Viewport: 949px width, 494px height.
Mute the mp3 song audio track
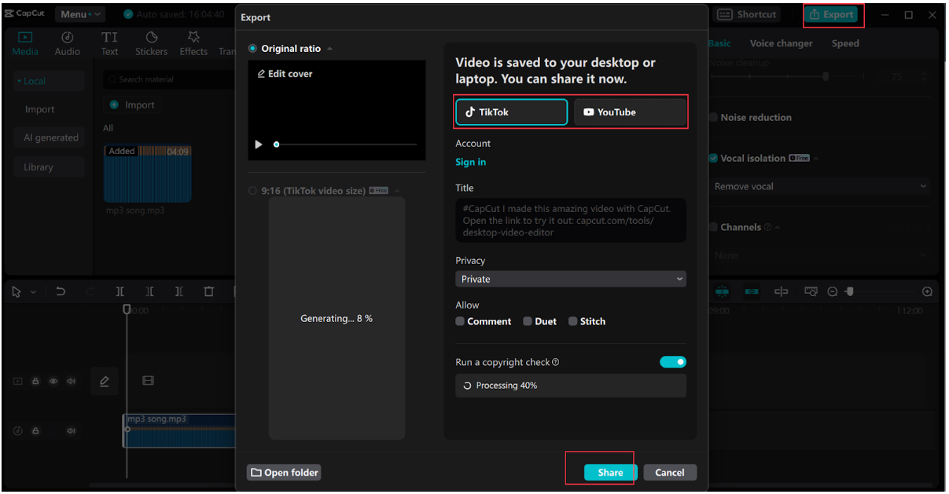[x=71, y=430]
